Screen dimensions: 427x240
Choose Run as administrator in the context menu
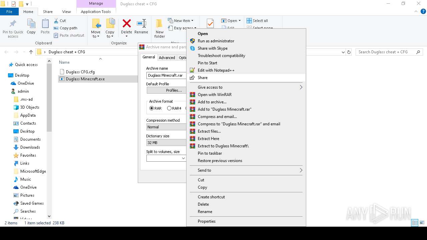point(246,41)
